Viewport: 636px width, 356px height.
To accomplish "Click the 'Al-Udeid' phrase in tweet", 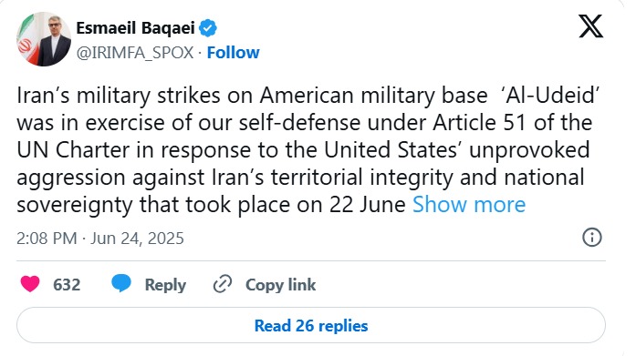I will (549, 96).
